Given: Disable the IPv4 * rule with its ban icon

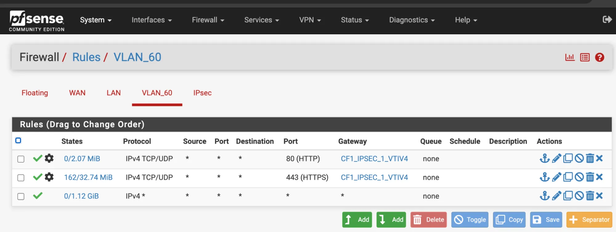Looking at the screenshot, I should pyautogui.click(x=579, y=196).
